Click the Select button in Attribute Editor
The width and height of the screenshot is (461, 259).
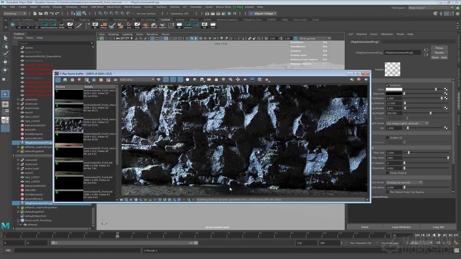pos(365,227)
